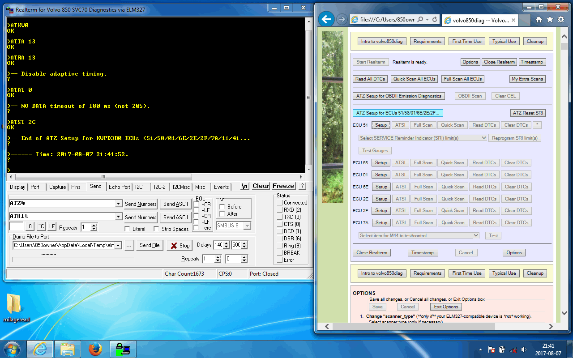The image size is (573, 358).
Task: Increase the Send Repeats spinner value
Action: tap(94, 226)
